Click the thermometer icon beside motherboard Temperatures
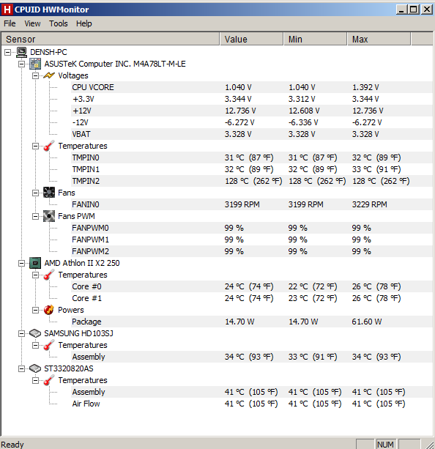The image size is (435, 449). click(x=49, y=146)
